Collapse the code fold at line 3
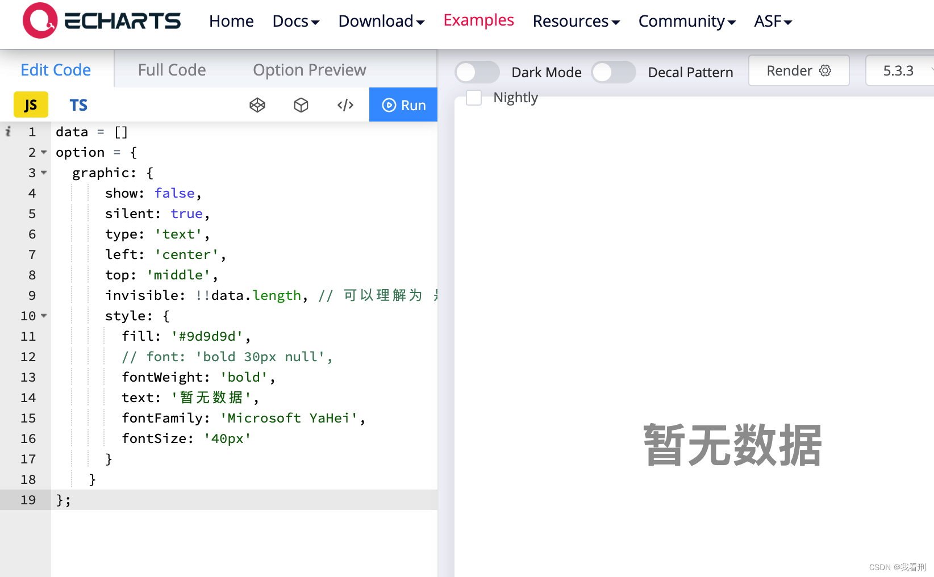This screenshot has width=934, height=577. (x=44, y=173)
